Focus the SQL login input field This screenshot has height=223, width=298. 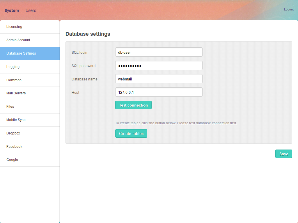(x=159, y=52)
